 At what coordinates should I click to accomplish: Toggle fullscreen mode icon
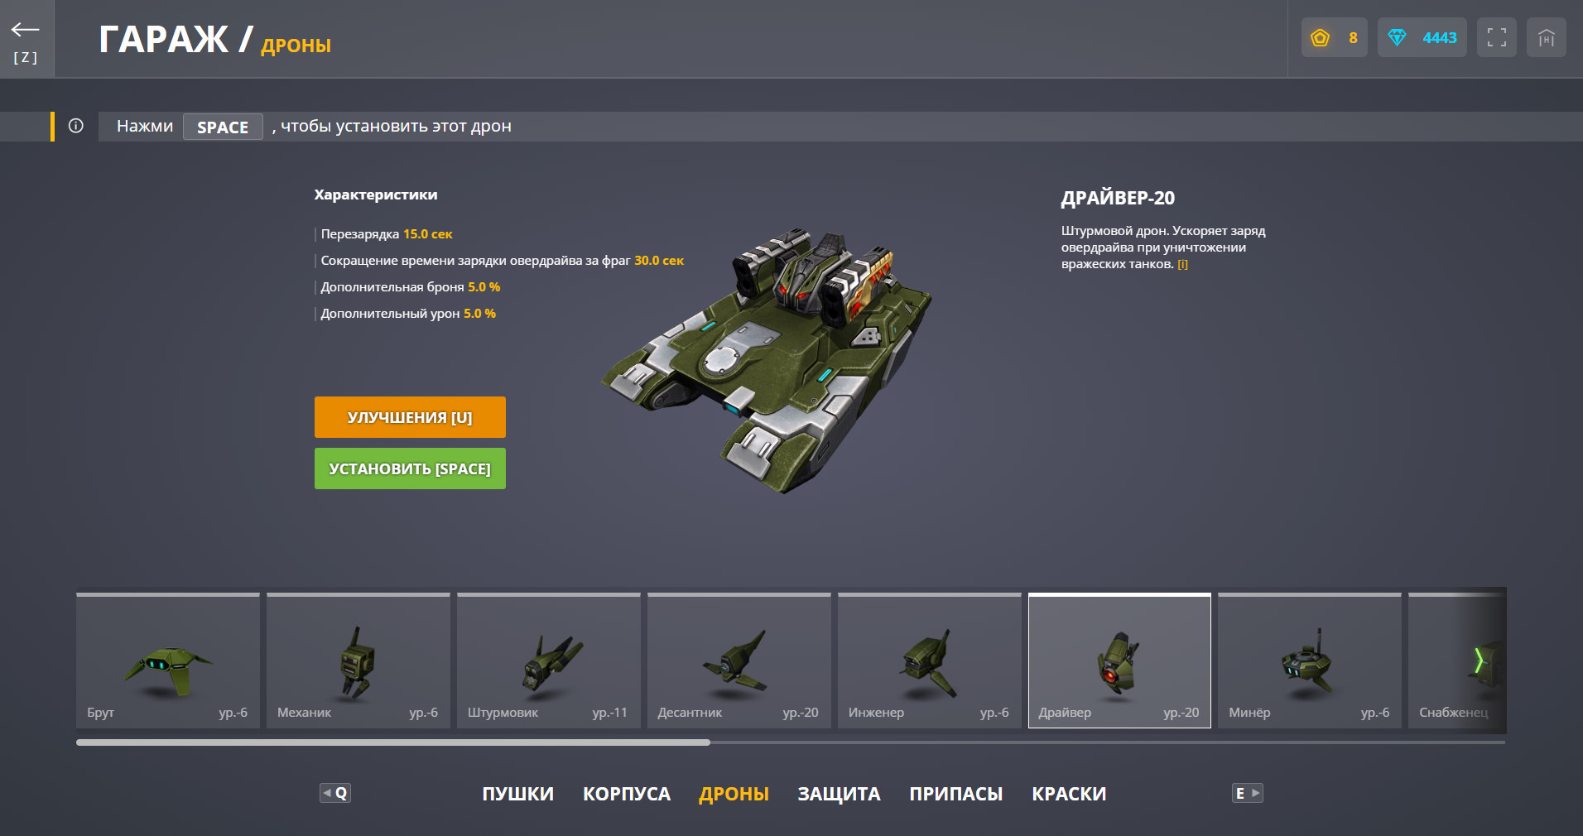coord(1496,37)
